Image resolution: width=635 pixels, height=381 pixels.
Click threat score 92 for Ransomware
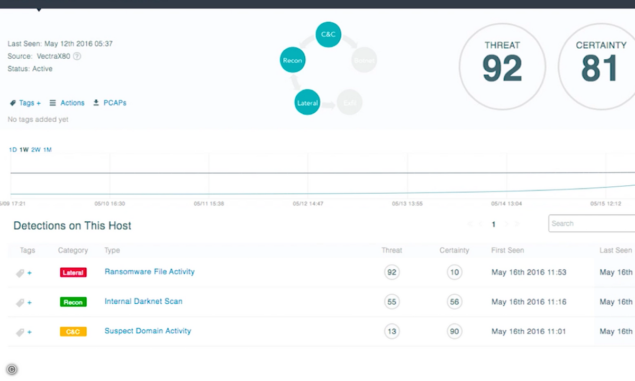point(392,273)
